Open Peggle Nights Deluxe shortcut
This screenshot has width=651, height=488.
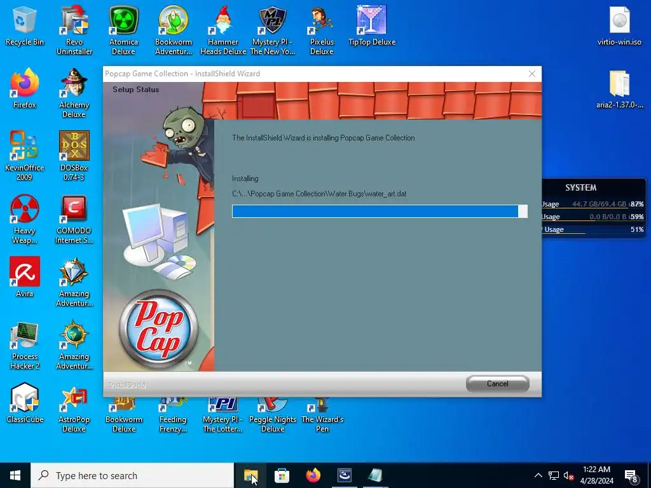tap(272, 416)
